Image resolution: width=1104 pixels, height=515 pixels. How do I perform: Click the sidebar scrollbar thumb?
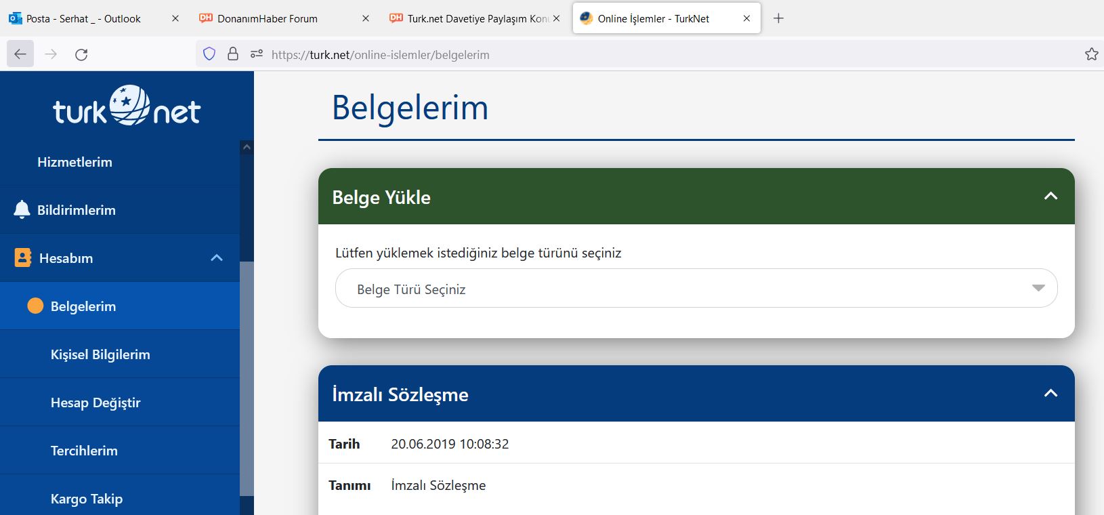tap(247, 378)
